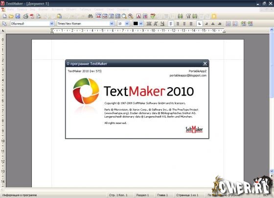274x198 pixels.
Task: Set paragraph alignment to left
Action: point(171,24)
